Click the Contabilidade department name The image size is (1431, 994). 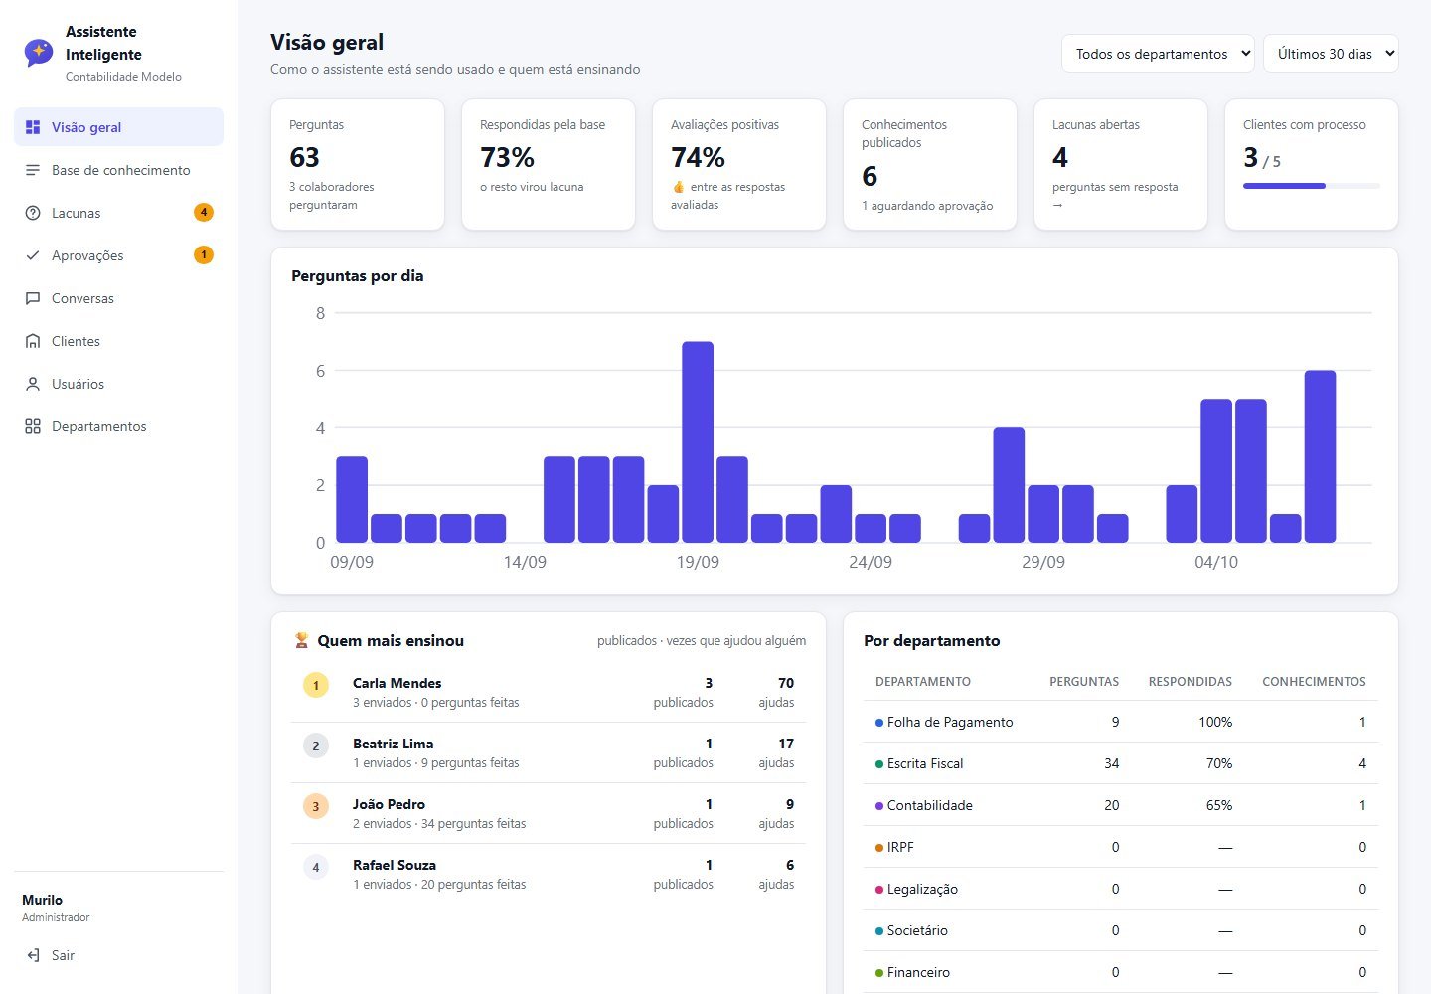pos(930,805)
